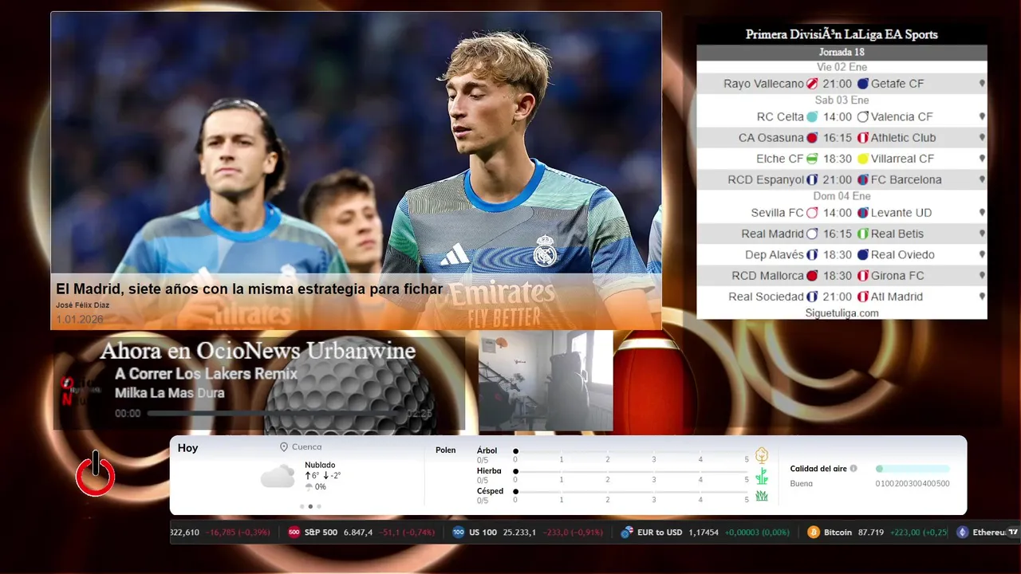Viewport: 1021px width, 574px height.
Task: Open venue pin for Real Madrid match
Action: coord(982,234)
